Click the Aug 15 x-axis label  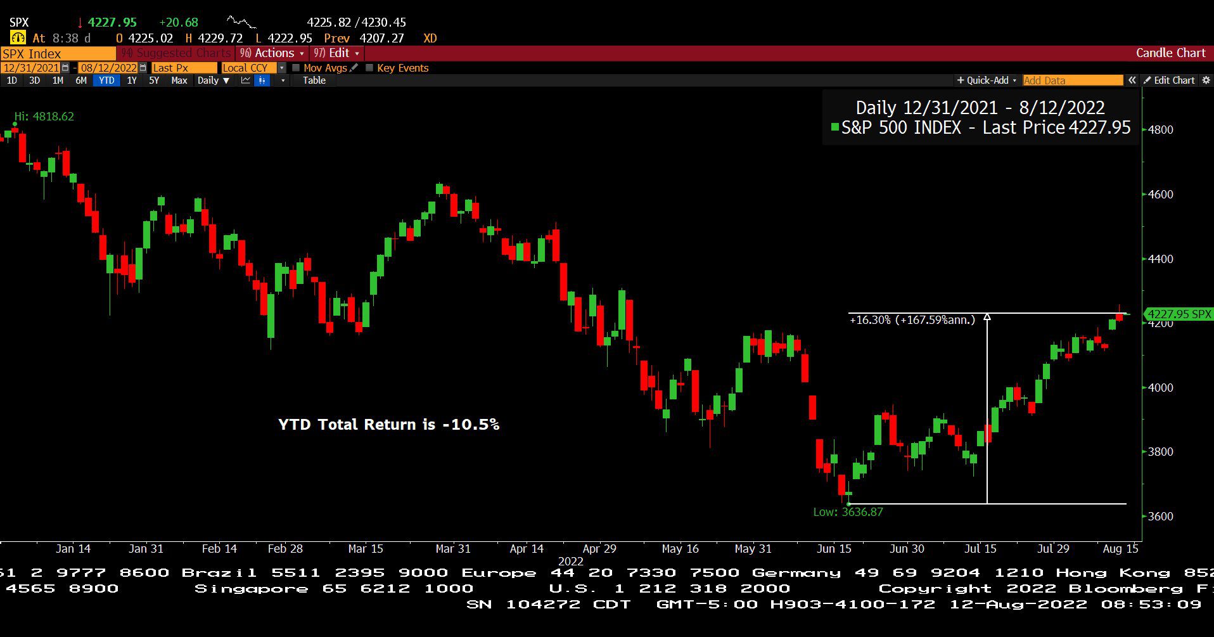pos(1120,549)
